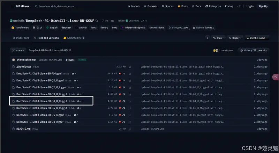View History: 22 commits
Image resolution: width=279 pixels, height=153 pixels.
[254, 50]
